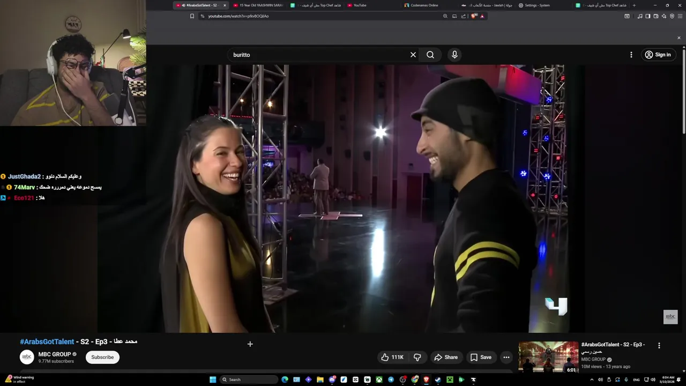Click the taskbar Search box
The image size is (686, 386).
coord(249,380)
